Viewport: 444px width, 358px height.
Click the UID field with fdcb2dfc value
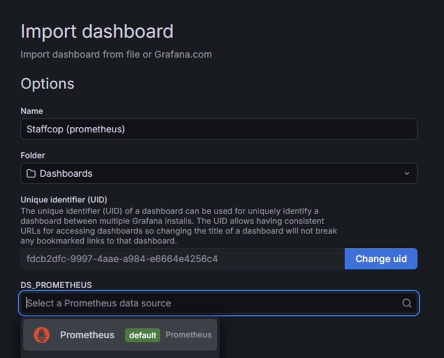tap(183, 259)
